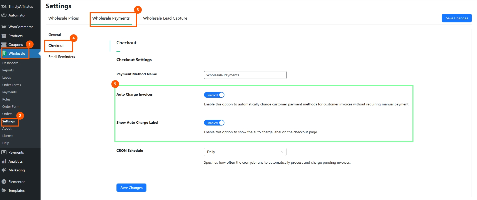Click the CRON Schedule label

coord(130,151)
